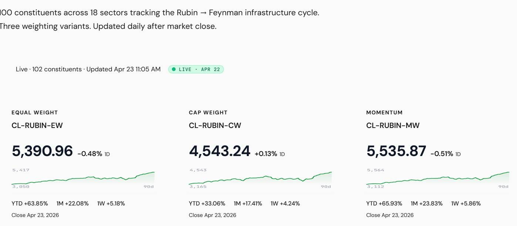Click the 1D badge next to -0.51%
Image resolution: width=517 pixels, height=226 pixels.
click(x=459, y=154)
